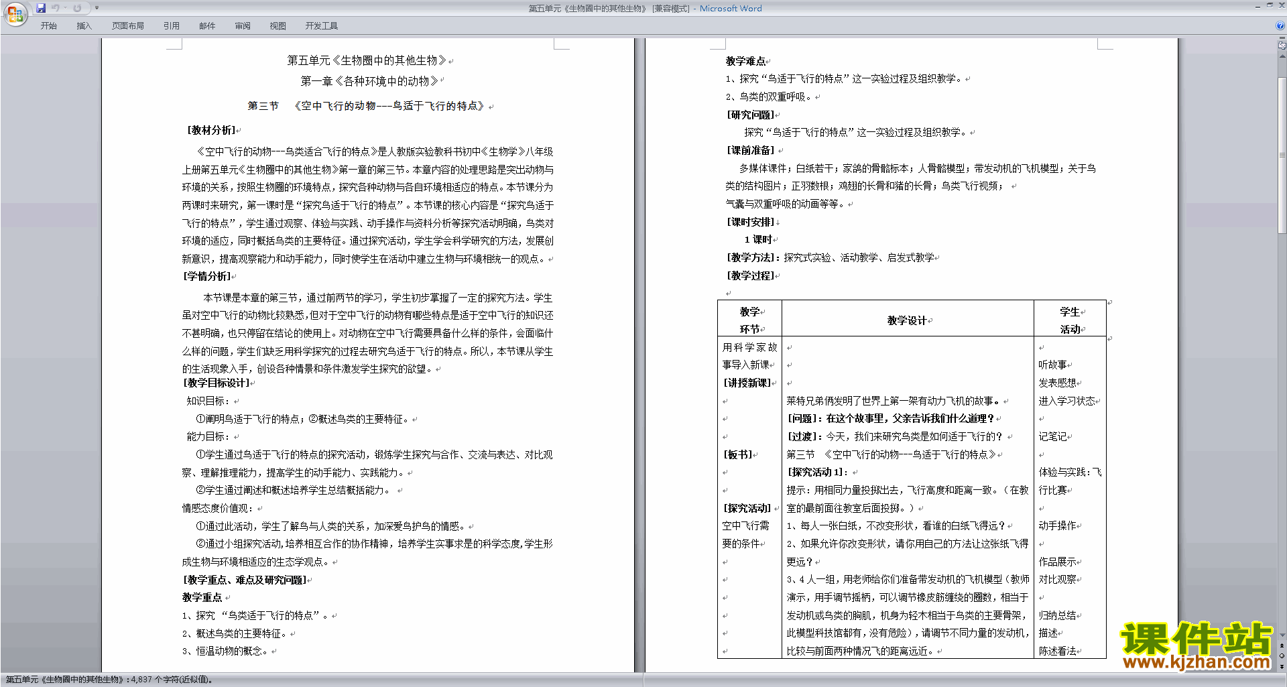
Task: Toggle the ruler icon above the scrollbar
Action: 1282,46
